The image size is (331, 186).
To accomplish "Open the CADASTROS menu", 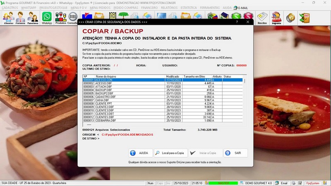I will 10,8.
